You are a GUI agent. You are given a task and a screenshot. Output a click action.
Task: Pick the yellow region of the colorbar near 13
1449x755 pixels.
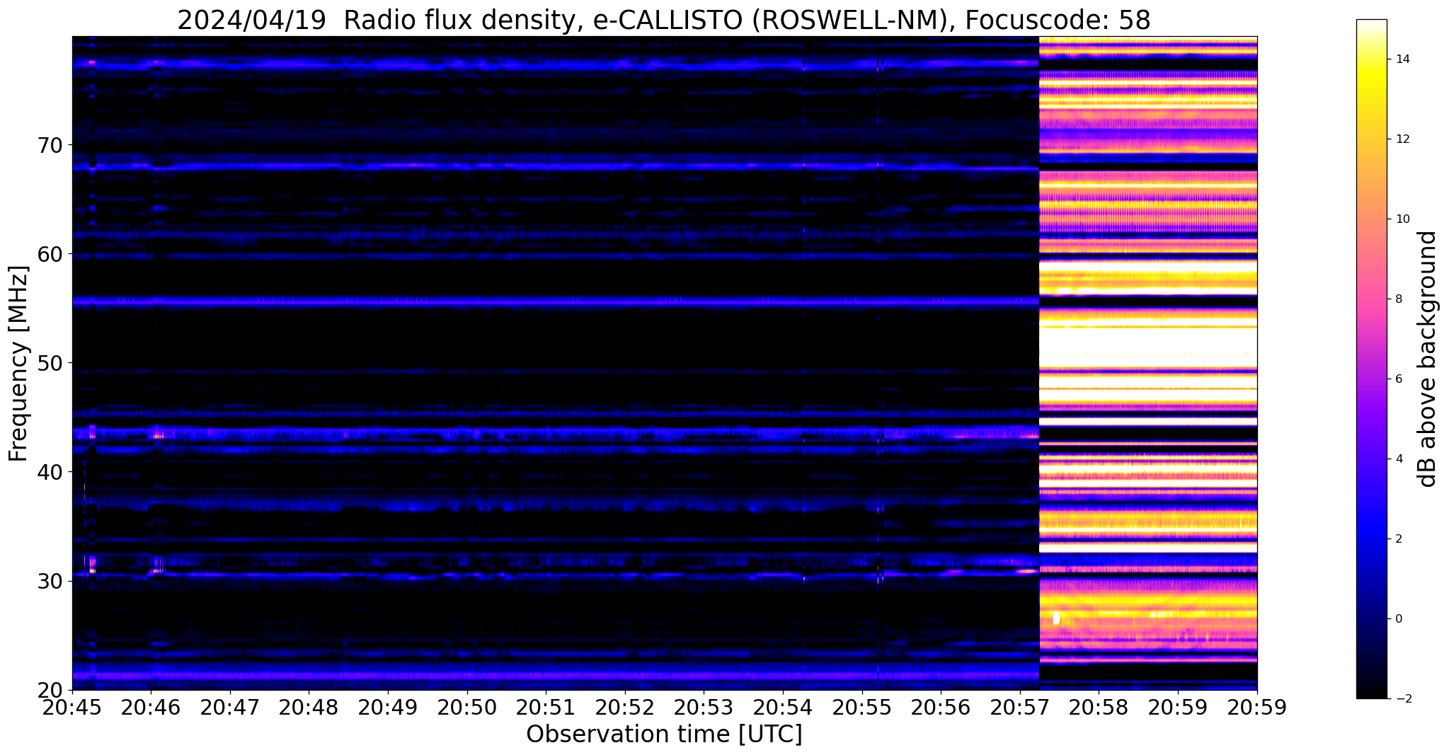coord(1371,99)
